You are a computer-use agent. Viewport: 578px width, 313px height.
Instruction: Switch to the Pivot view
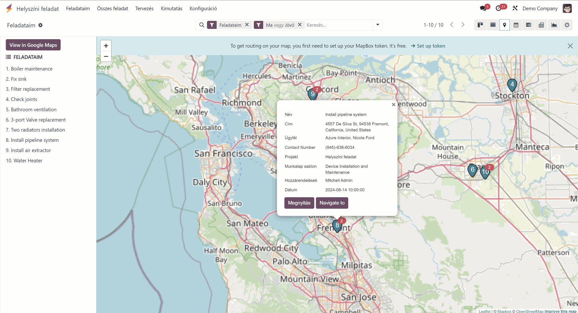click(x=541, y=25)
